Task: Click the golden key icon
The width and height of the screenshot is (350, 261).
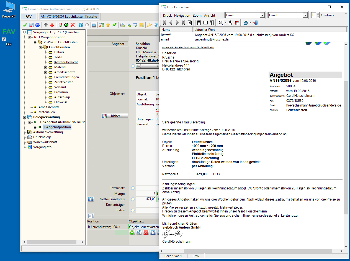Action: 150,25
